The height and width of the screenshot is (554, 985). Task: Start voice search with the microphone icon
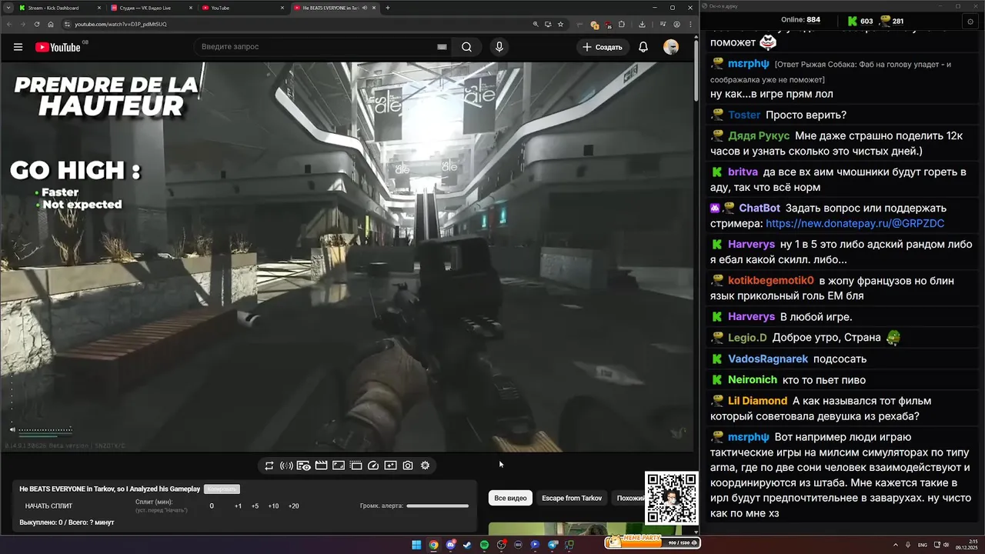499,47
